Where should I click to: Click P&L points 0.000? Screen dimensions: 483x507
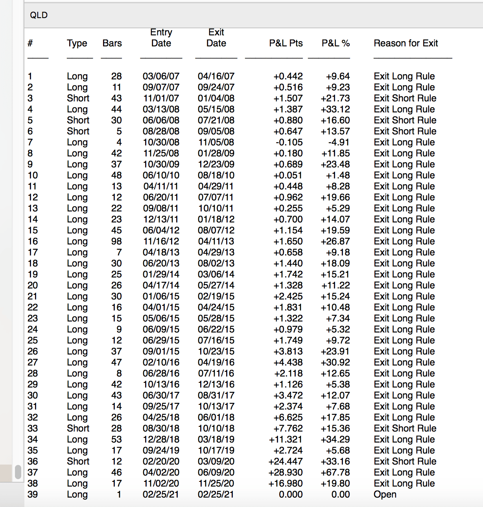(x=291, y=494)
